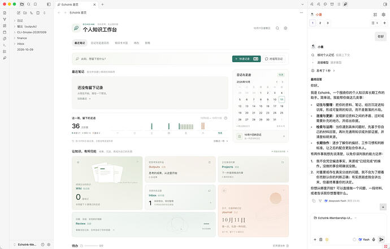This screenshot has width=390, height=249.
Task: Click scroll-to-bottom arrow in chat
Action: coord(383,207)
